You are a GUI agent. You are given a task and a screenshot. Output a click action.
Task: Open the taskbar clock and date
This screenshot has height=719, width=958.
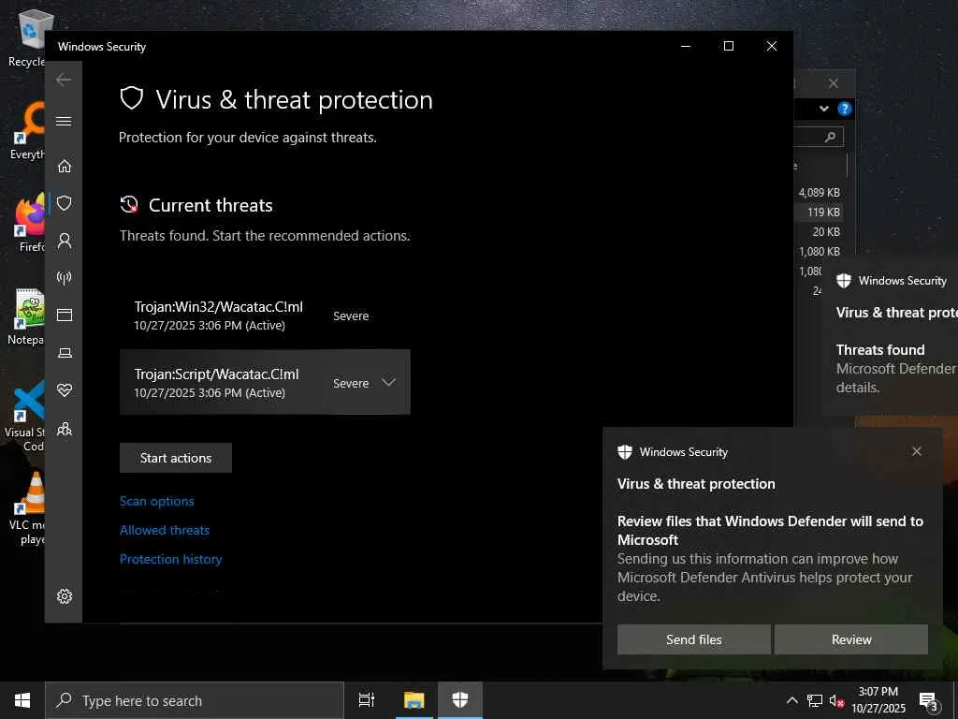coord(878,700)
